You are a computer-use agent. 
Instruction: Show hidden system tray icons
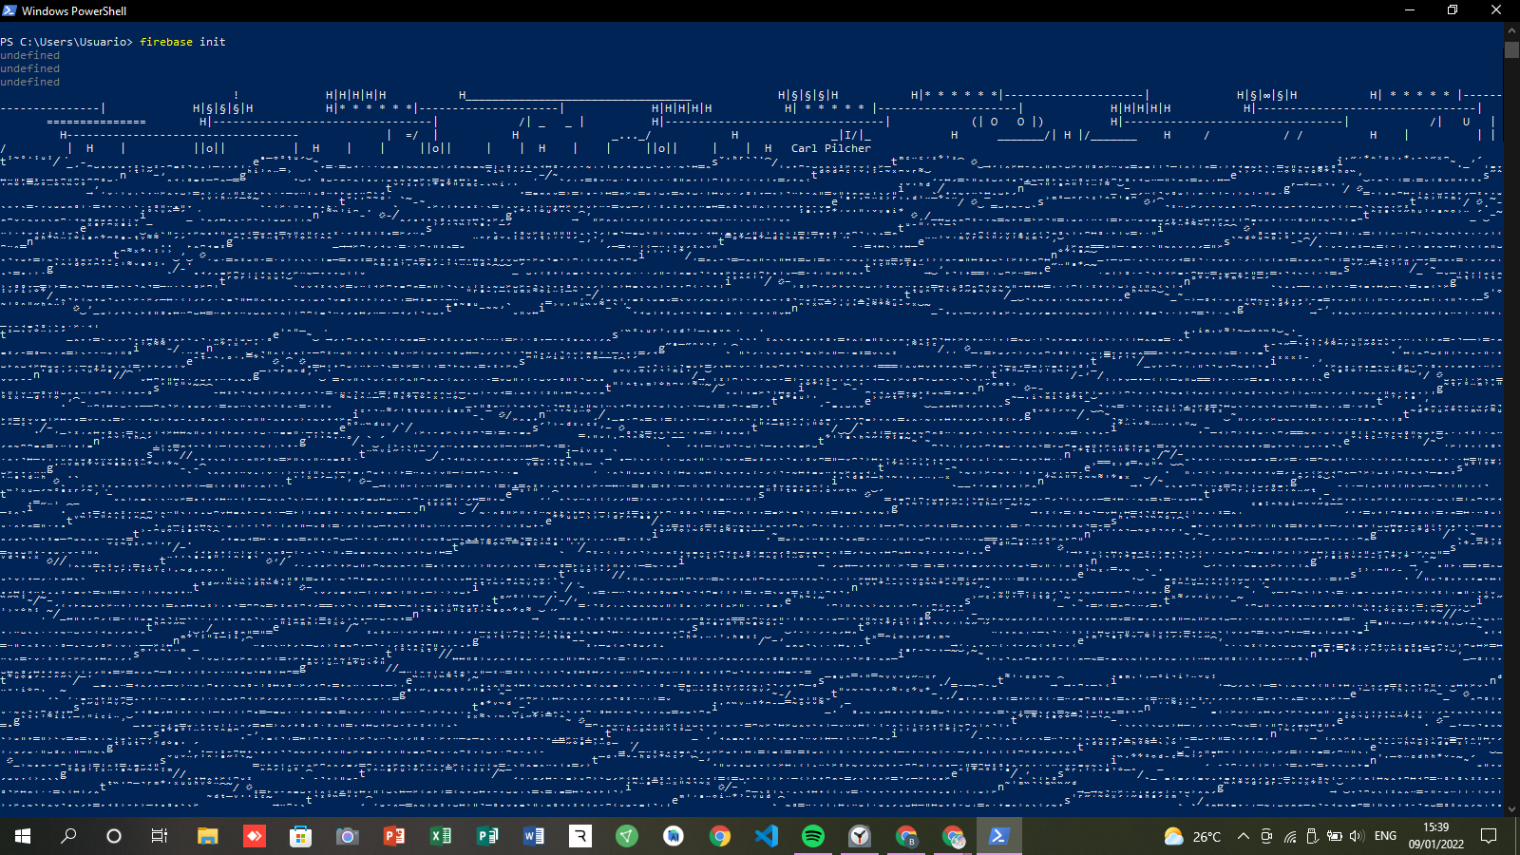point(1243,836)
